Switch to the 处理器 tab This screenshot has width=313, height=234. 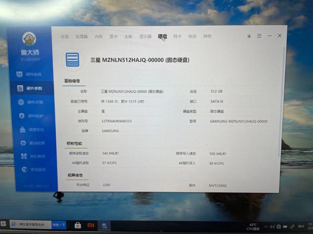82,36
